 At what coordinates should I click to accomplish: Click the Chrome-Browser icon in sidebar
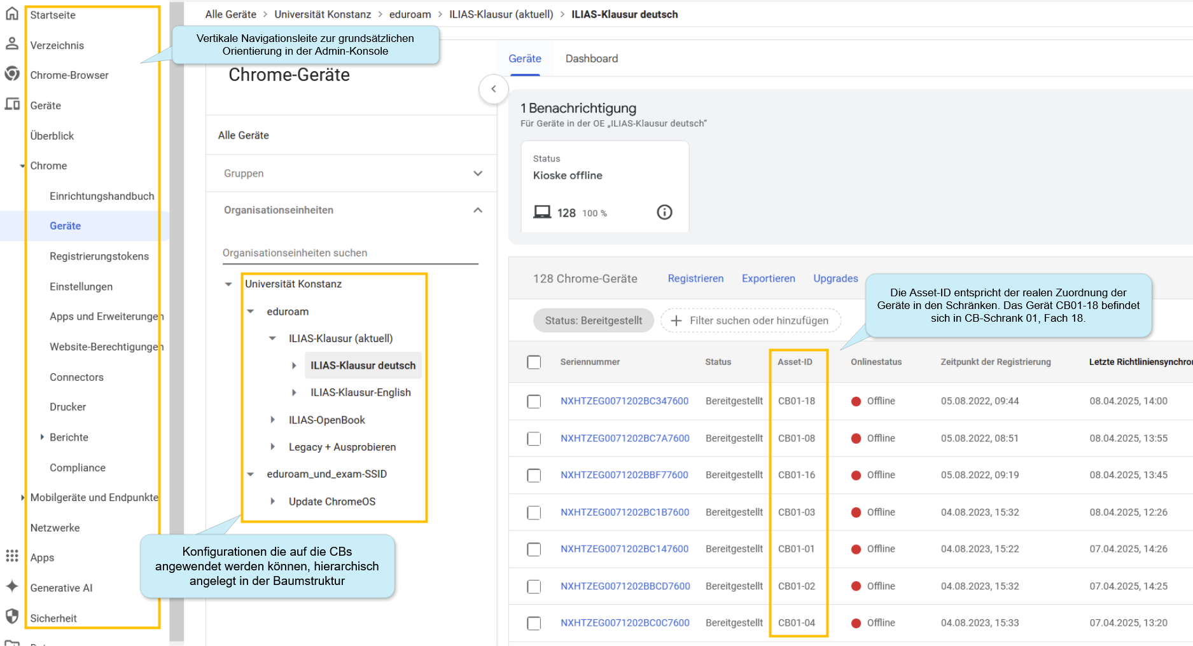point(12,74)
